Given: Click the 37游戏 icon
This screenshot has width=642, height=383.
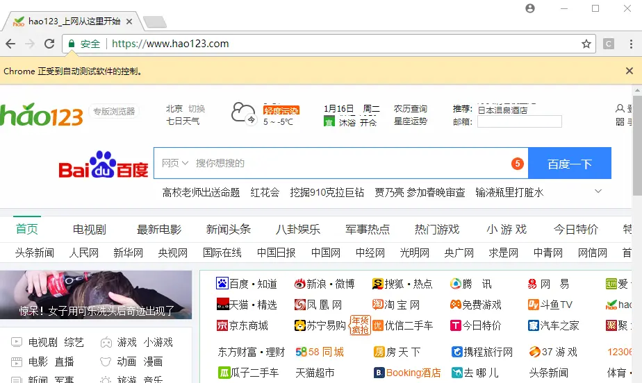Looking at the screenshot, I should [534, 352].
